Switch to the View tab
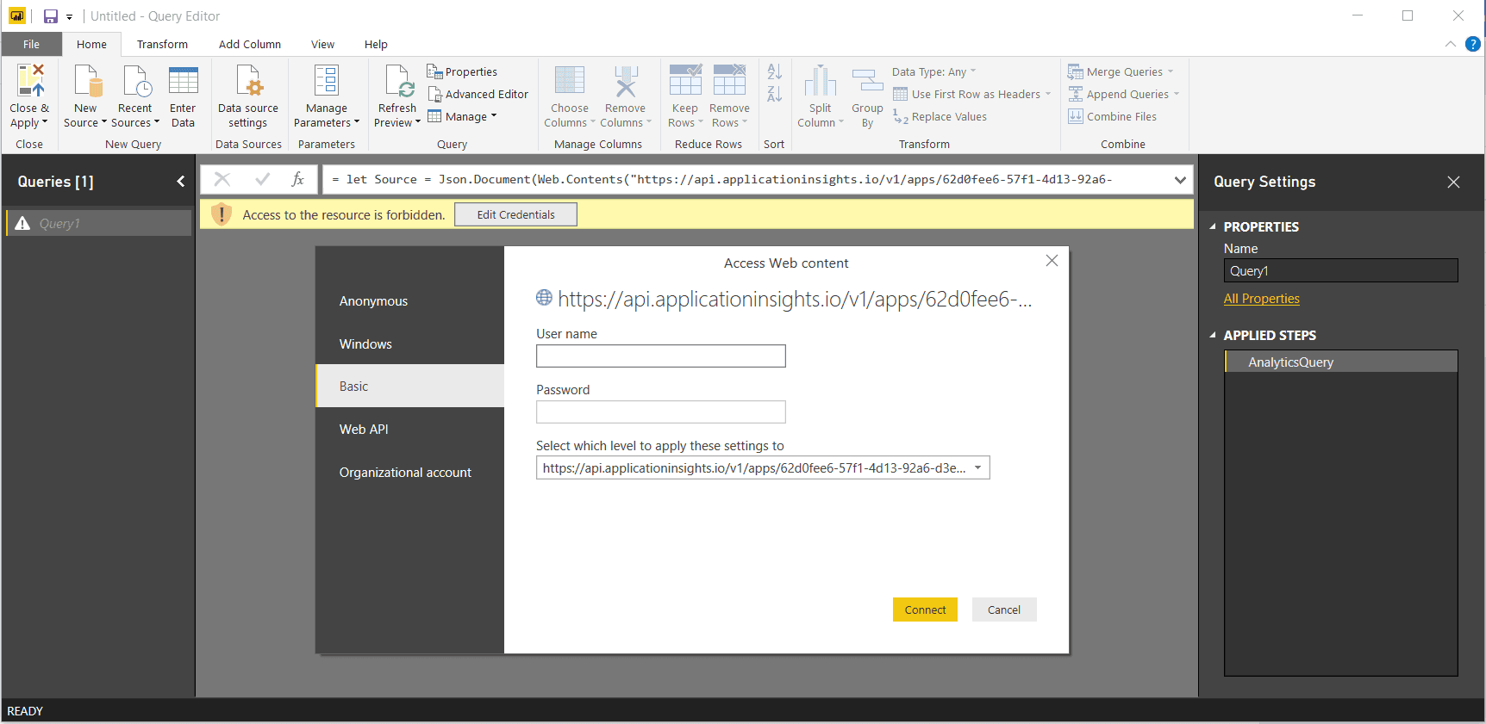The image size is (1486, 724). coord(323,44)
